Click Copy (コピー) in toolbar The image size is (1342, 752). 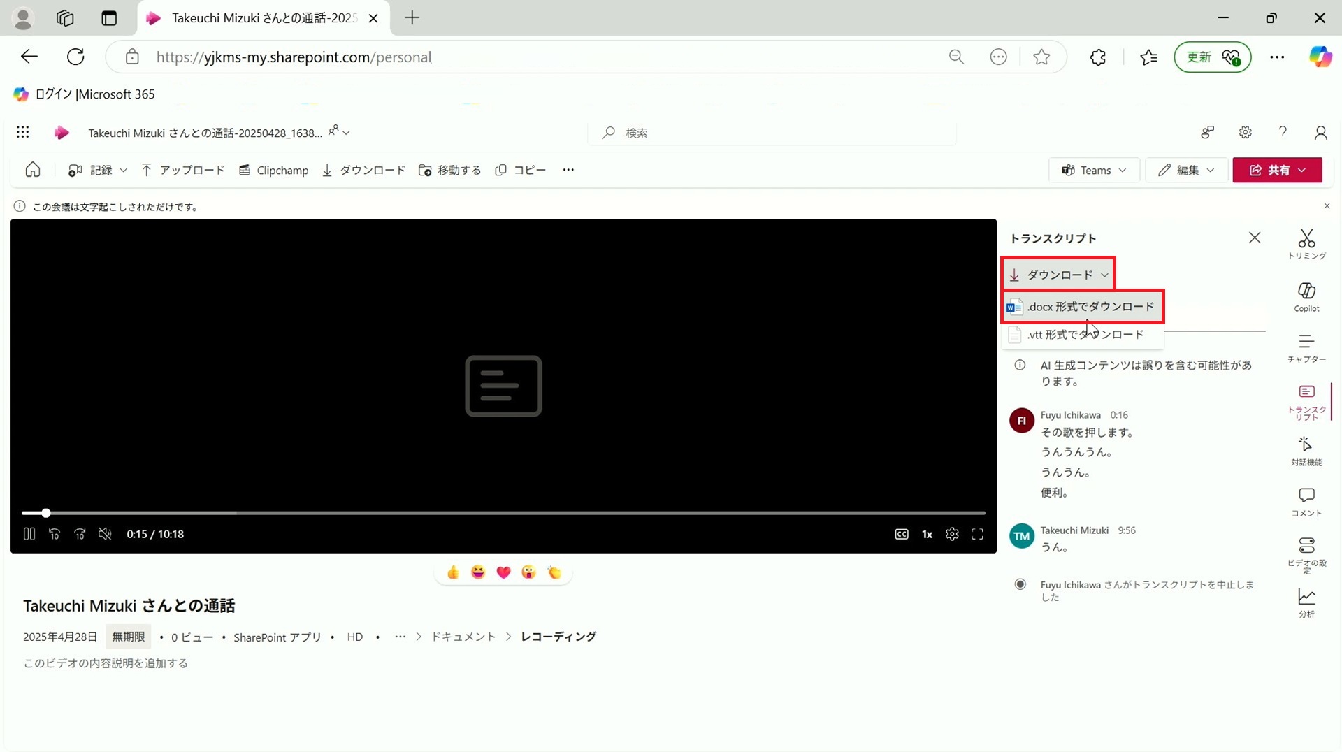pyautogui.click(x=520, y=170)
